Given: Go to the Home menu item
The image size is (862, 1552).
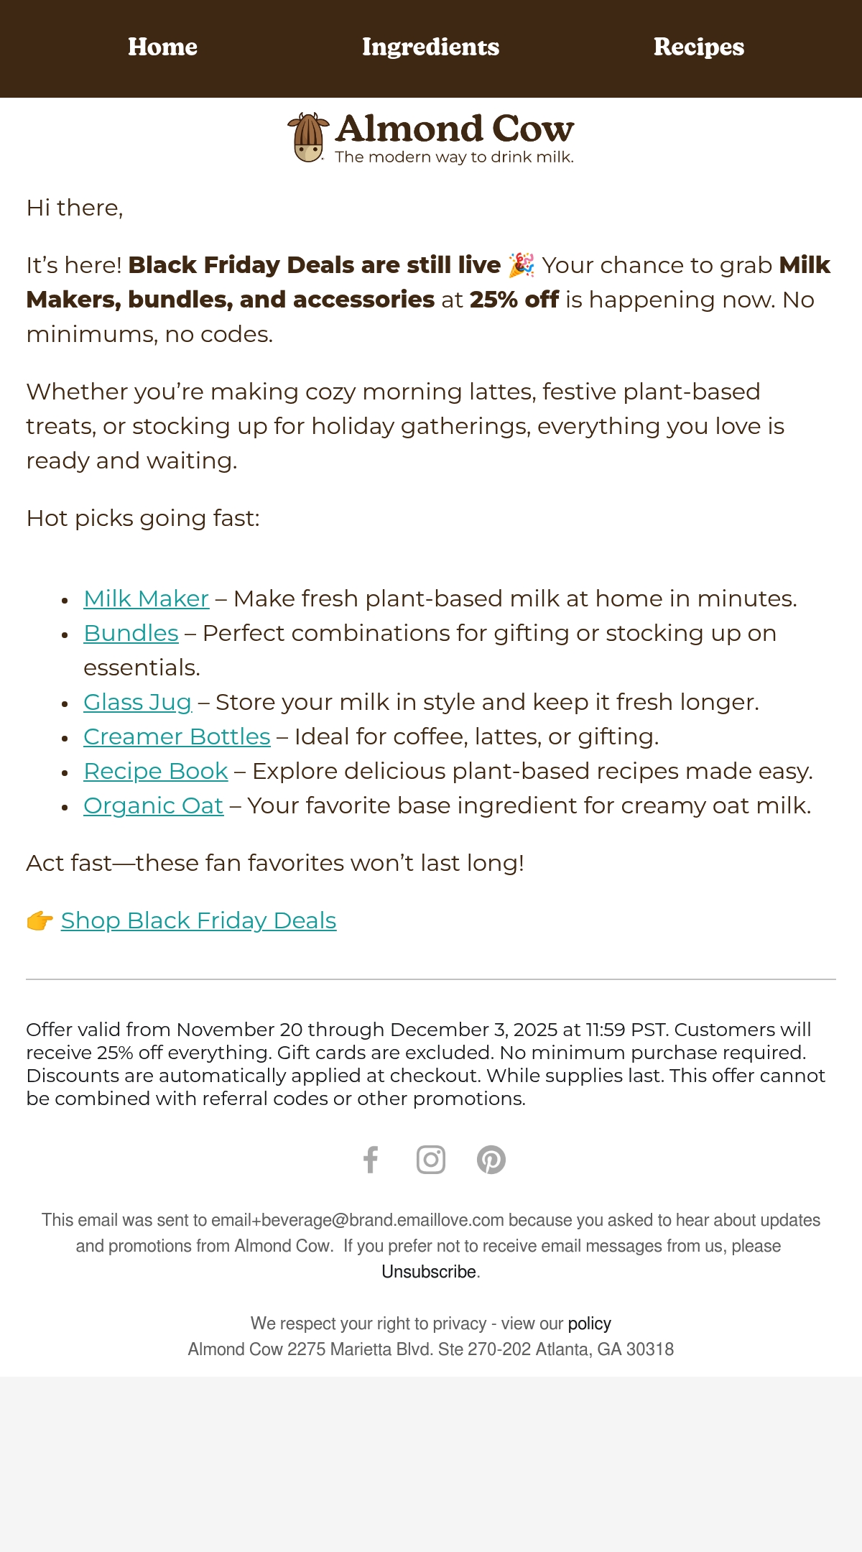Looking at the screenshot, I should coord(163,47).
